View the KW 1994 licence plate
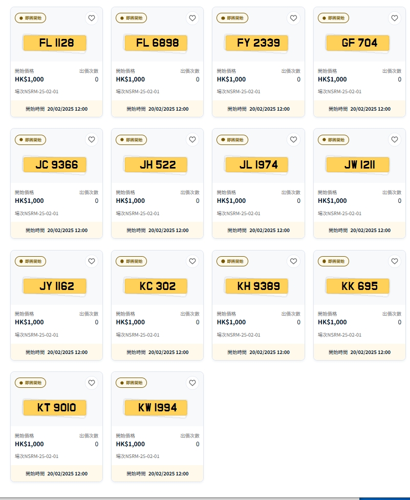410x500 pixels. (x=157, y=408)
